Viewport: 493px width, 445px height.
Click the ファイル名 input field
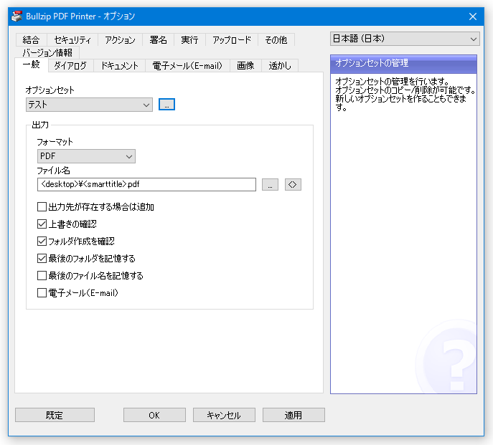click(146, 184)
